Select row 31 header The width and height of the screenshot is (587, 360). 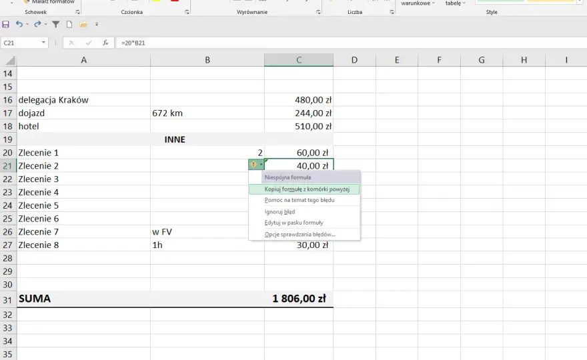8,300
